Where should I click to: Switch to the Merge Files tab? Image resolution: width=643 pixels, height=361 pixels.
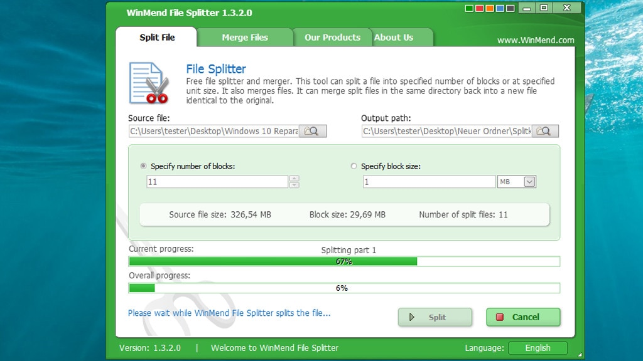[245, 37]
